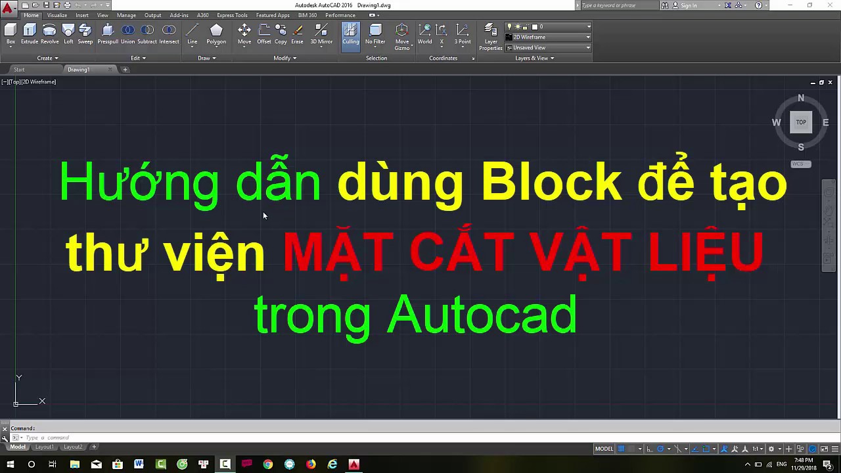The width and height of the screenshot is (841, 473).
Task: Rotate UCS about X axis
Action: click(442, 34)
